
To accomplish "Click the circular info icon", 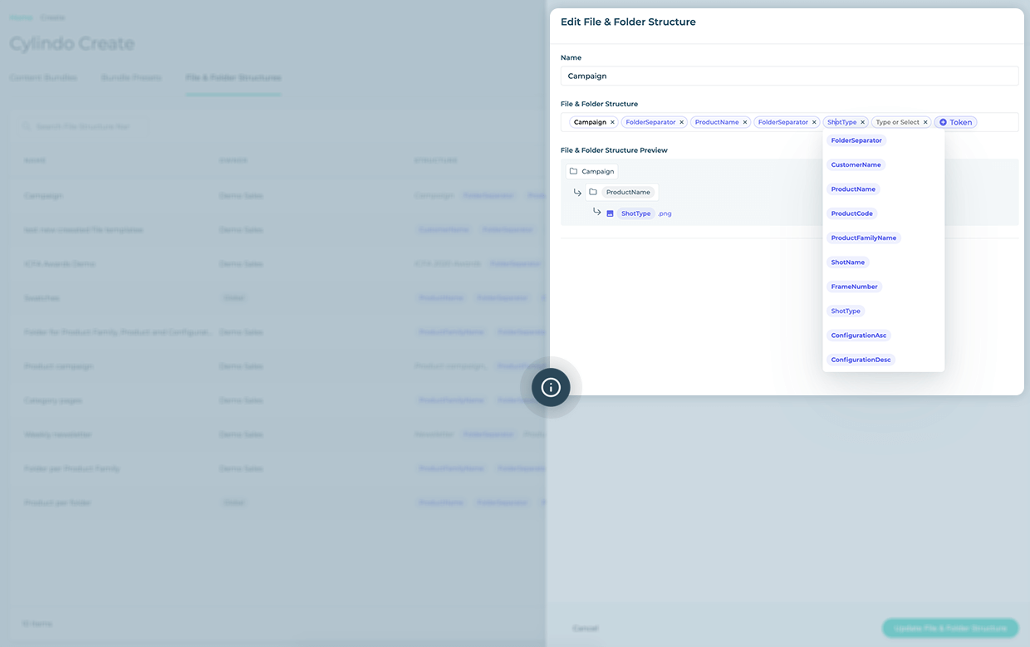I will pos(550,386).
